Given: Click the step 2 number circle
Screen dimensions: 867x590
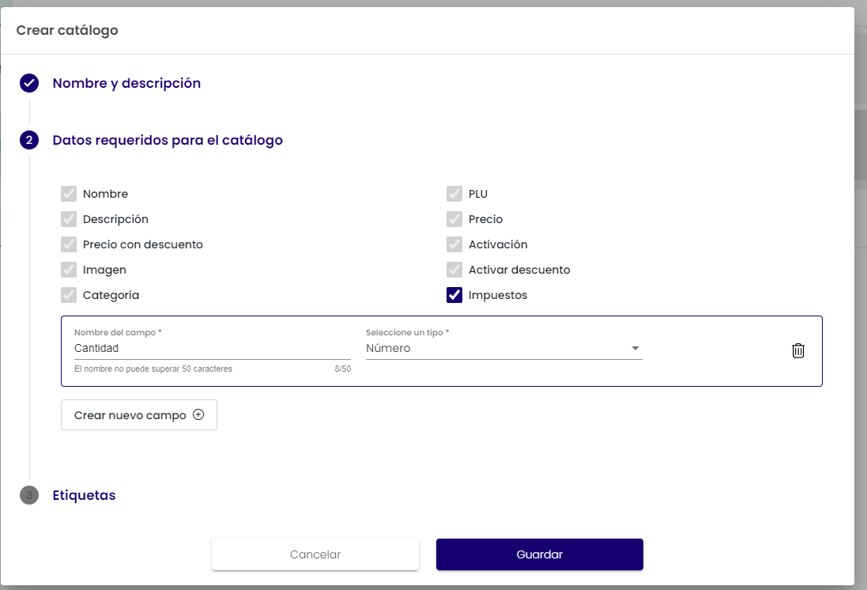Looking at the screenshot, I should tap(29, 141).
